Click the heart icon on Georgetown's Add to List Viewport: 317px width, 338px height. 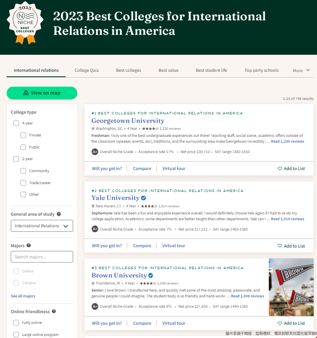tap(280, 169)
